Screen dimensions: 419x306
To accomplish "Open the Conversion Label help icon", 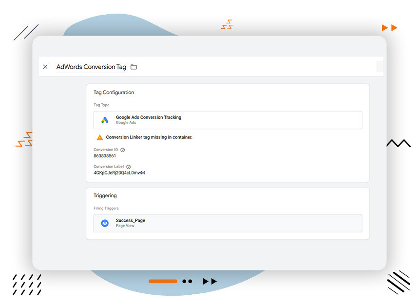I will [128, 166].
